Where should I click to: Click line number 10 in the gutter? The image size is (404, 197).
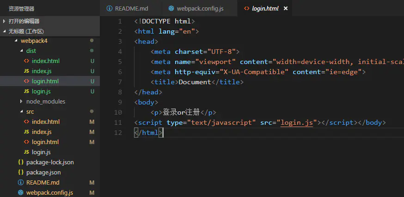point(118,112)
